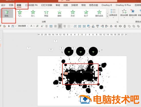
Task: Open the 效果选项 (Effect Options) dropdown
Action: click(x=113, y=14)
